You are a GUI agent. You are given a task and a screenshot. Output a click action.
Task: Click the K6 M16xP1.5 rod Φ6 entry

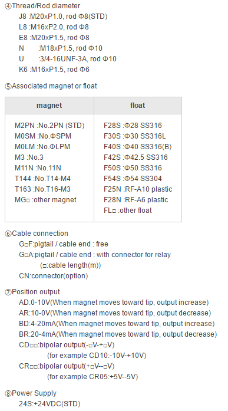[54, 70]
